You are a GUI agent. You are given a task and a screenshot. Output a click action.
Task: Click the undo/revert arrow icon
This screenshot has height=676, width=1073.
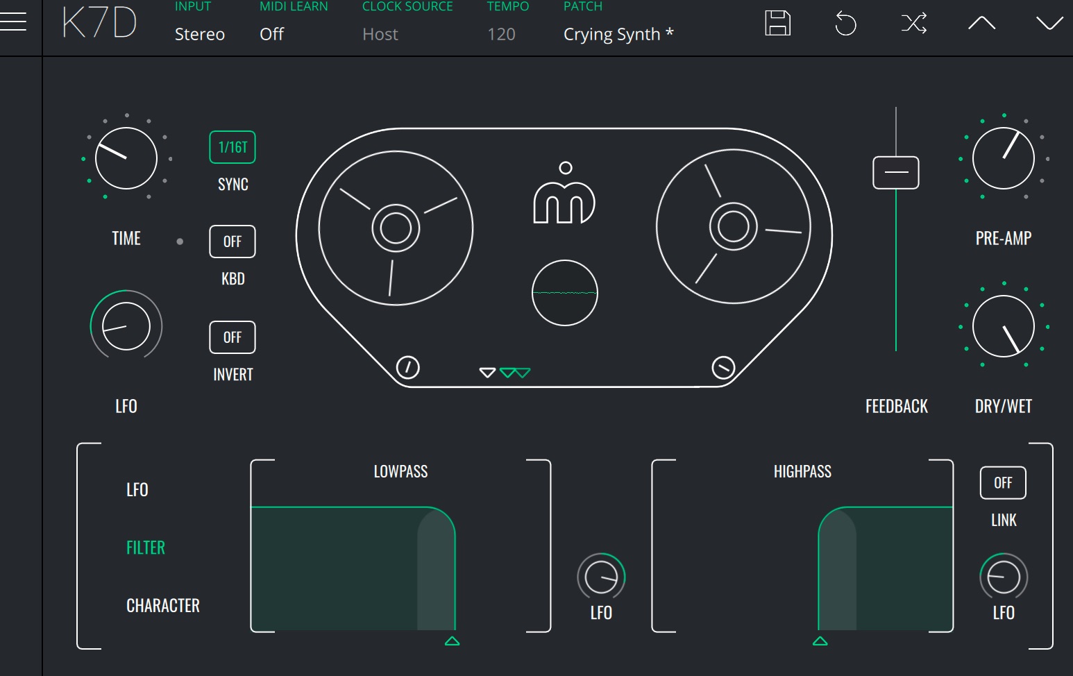(x=845, y=24)
